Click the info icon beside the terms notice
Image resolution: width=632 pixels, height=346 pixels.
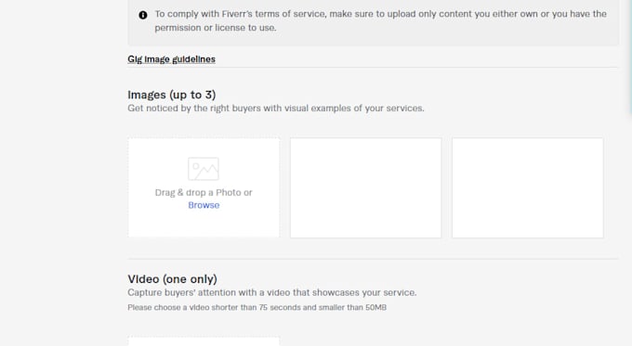point(143,15)
